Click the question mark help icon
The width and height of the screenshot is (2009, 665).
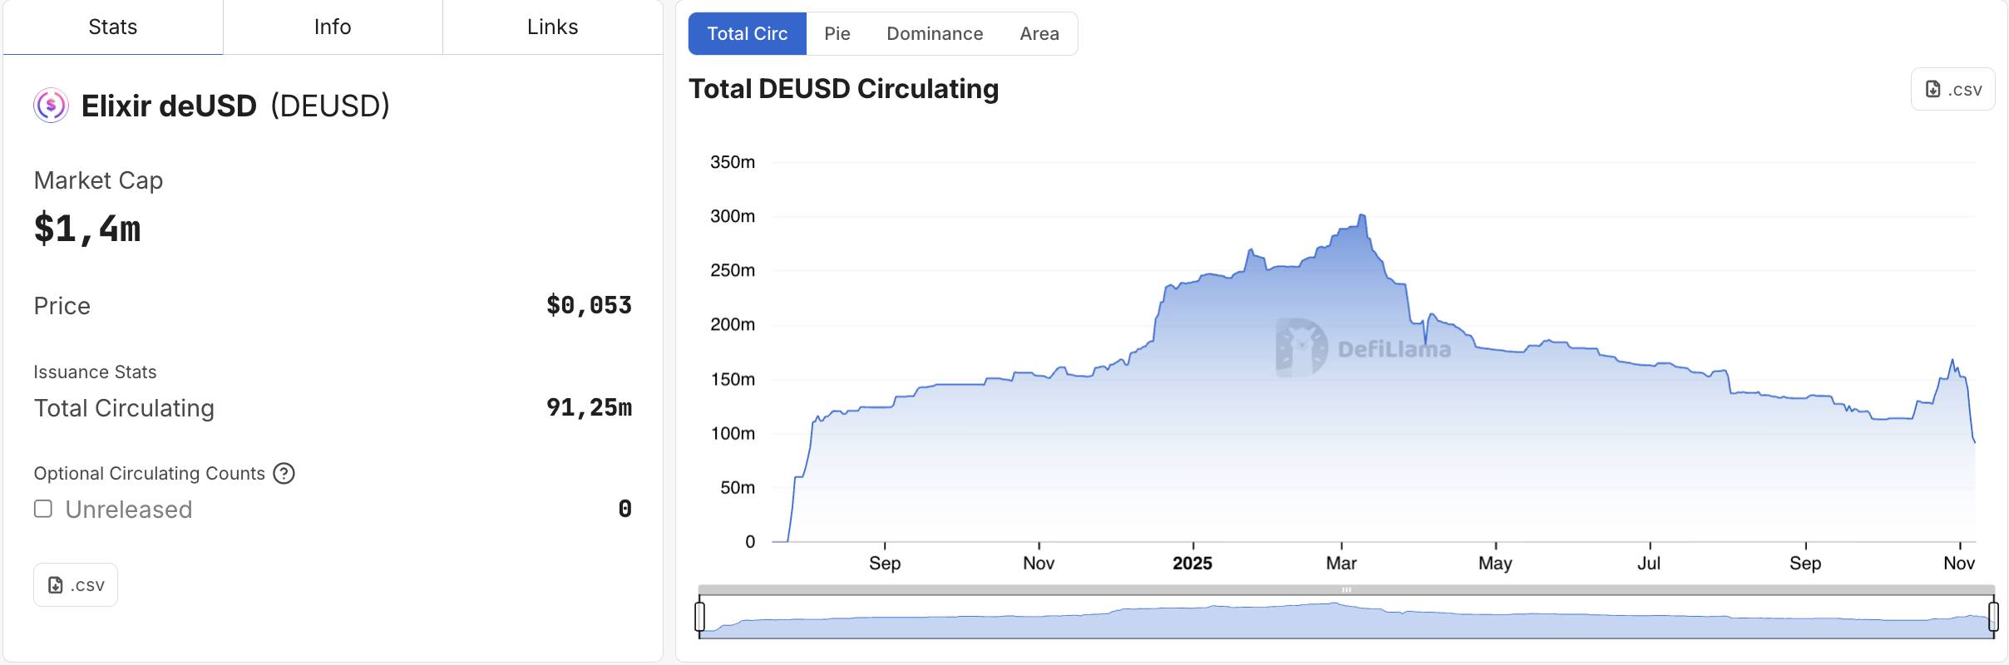click(282, 473)
